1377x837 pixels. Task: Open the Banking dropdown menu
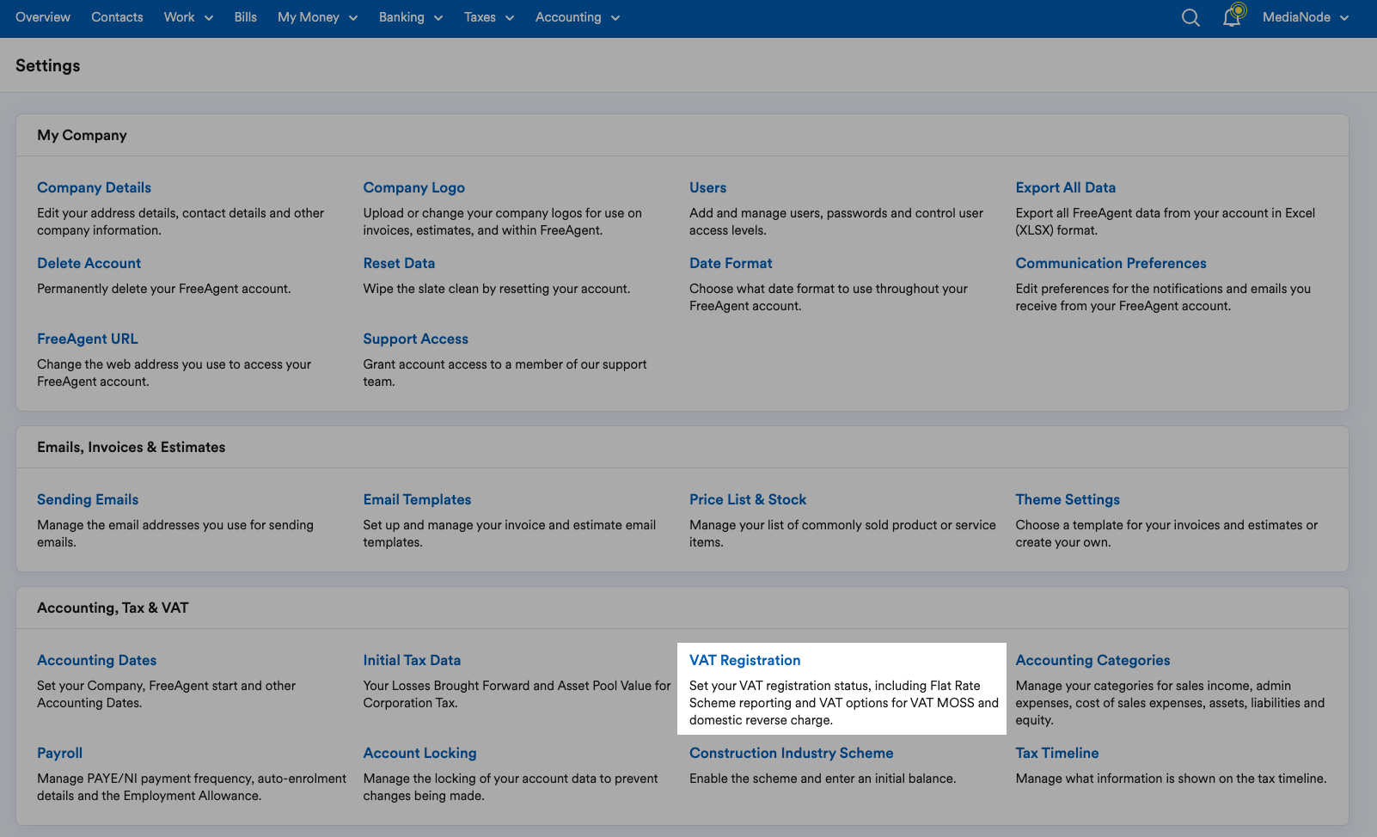411,17
